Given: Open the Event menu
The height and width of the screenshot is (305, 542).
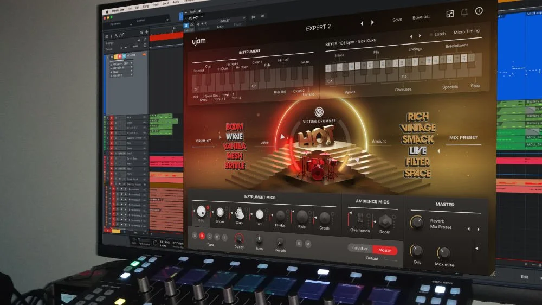Looking at the screenshot, I should tap(166, 3).
